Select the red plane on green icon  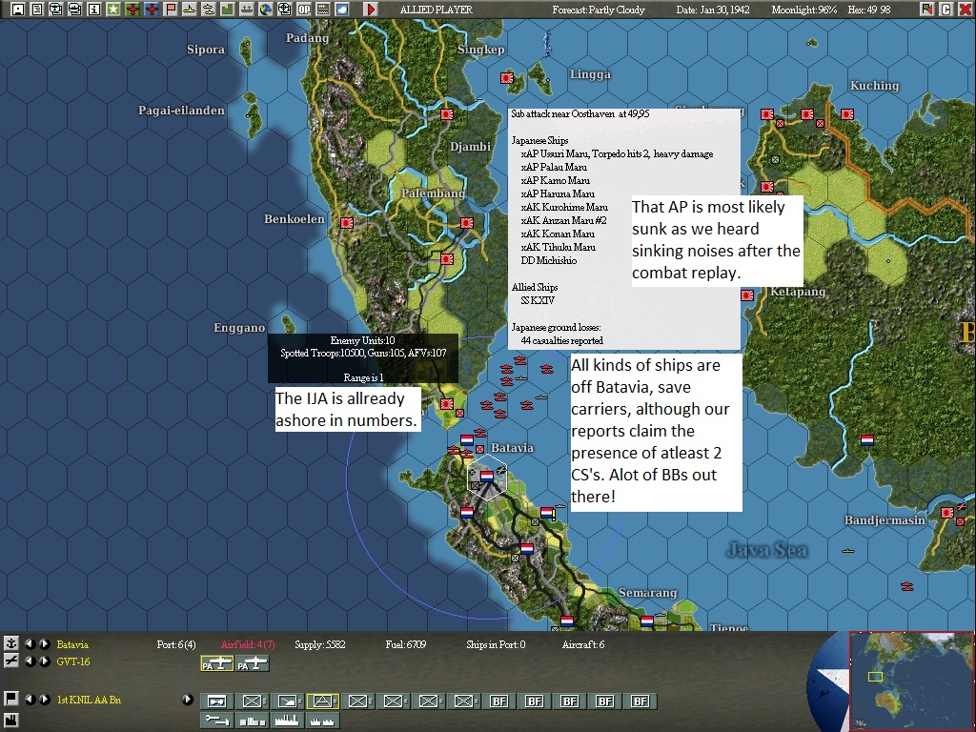click(x=132, y=10)
